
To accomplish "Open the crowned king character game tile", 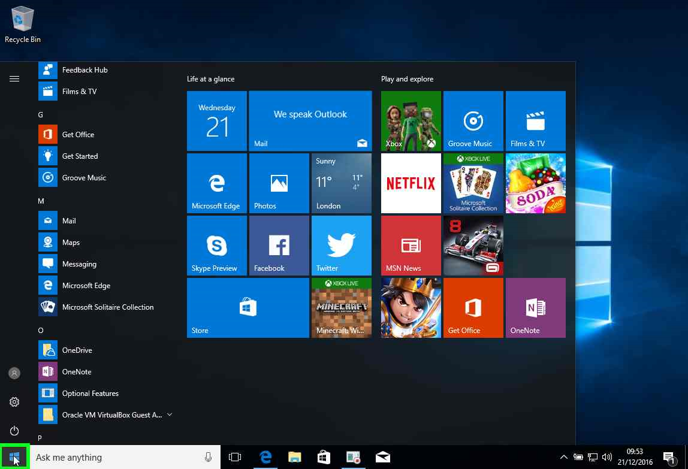I will (411, 307).
